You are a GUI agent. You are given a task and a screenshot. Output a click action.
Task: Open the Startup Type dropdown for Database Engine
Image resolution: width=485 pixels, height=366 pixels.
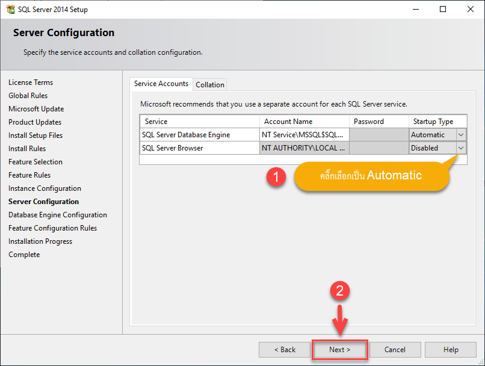click(460, 135)
